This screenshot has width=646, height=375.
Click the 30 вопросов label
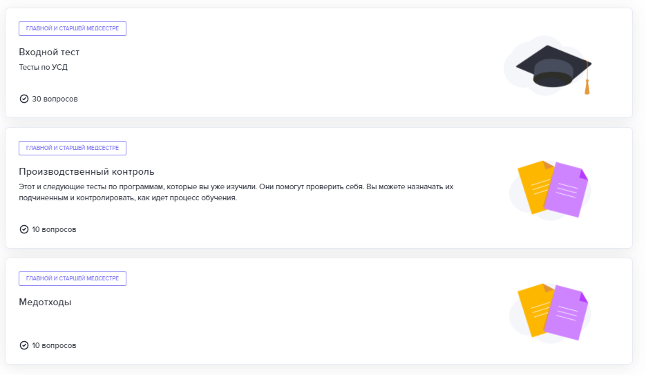[x=55, y=99]
